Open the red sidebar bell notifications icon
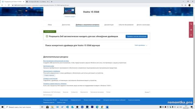This screenshot has width=195, height=109. click(191, 35)
